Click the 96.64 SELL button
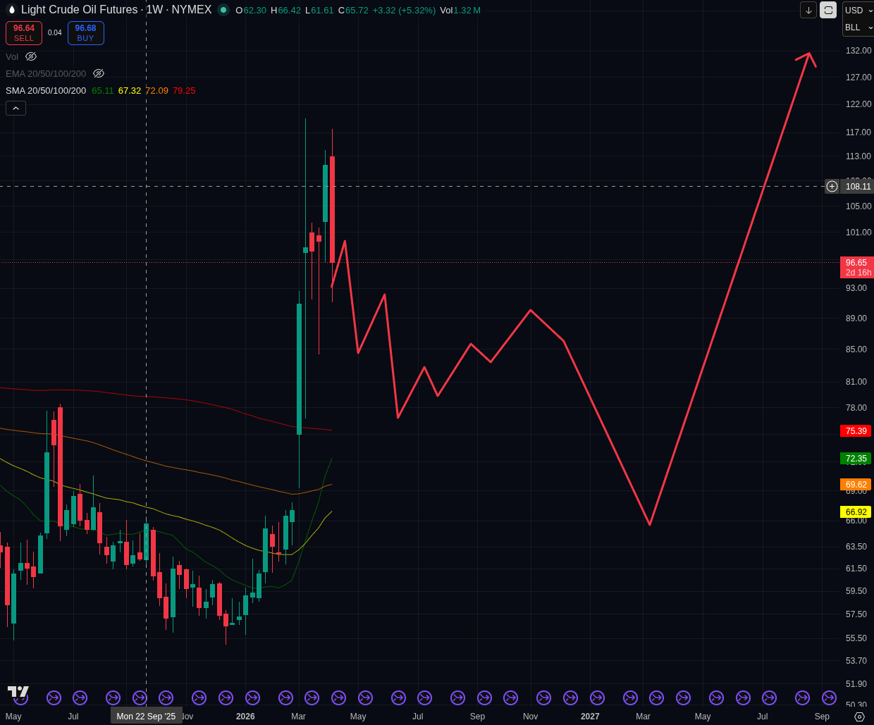Viewport: 874px width, 725px height. 24,33
